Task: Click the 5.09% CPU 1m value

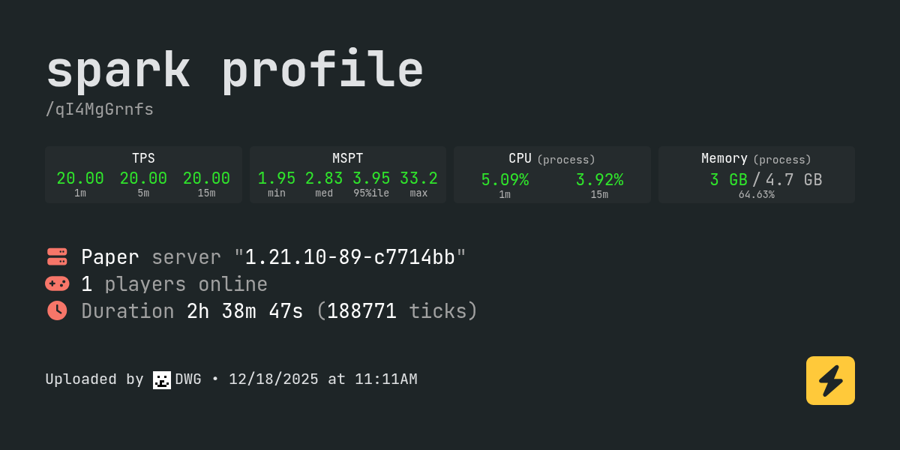Action: tap(505, 180)
